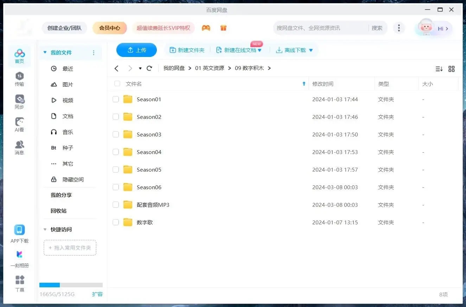Open the 离线下载 dropdown arrow
This screenshot has width=466, height=307.
point(311,50)
